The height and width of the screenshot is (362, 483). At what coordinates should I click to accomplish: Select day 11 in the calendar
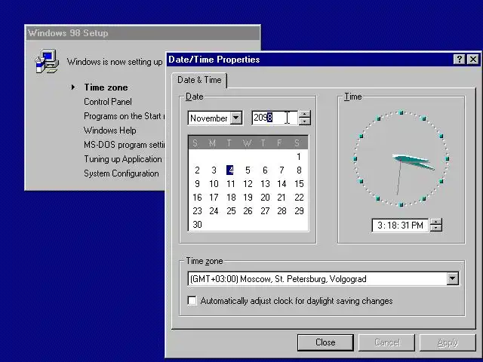[231, 184]
